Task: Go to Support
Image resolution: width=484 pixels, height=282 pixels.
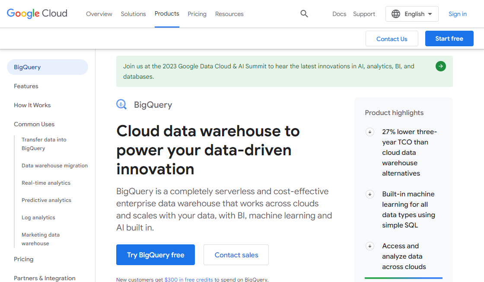Action: tap(364, 14)
